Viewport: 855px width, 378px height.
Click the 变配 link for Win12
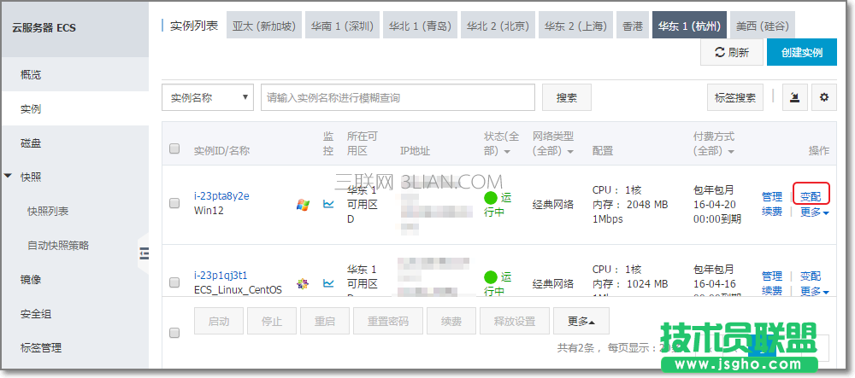[810, 196]
